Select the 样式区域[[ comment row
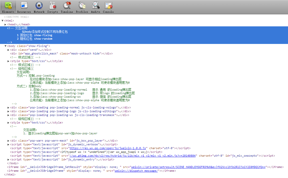Viewport: 288px width, 178px height. tap(25, 57)
